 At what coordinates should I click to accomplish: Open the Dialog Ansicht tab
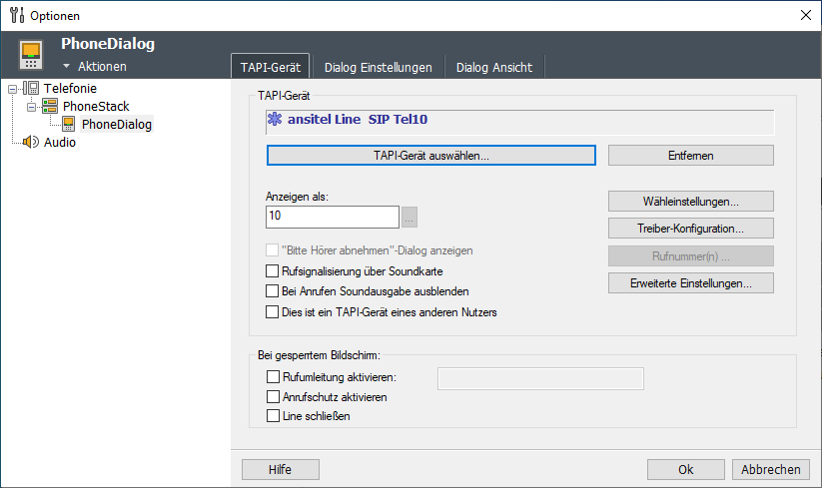tap(493, 67)
